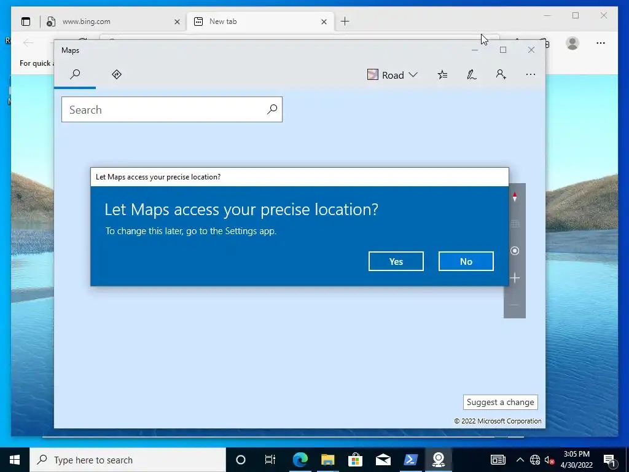Toggle the tilt grid map control

515,224
